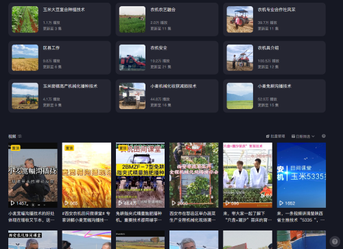Image resolution: width=343 pixels, height=249 pixels.
Task: Open the caption 来，一条视频讲清楚陕西省主推技术 5335
Action: pos(300,217)
